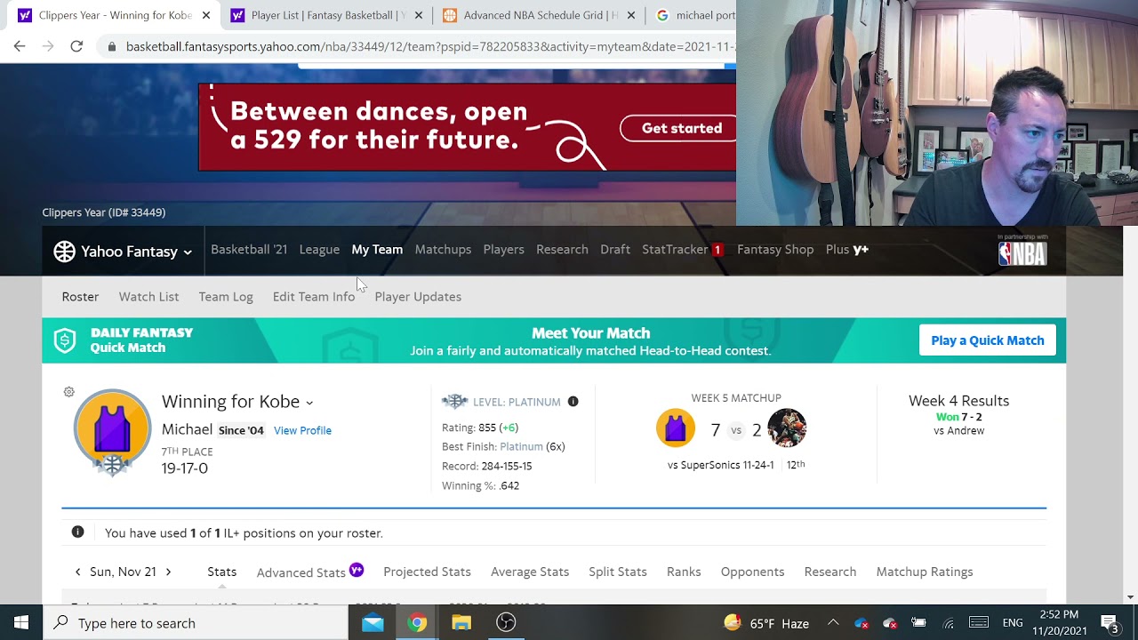Screen dimensions: 1138x640
Task: Go to previous day arrow before Sun, Nov 21
Action: [78, 572]
